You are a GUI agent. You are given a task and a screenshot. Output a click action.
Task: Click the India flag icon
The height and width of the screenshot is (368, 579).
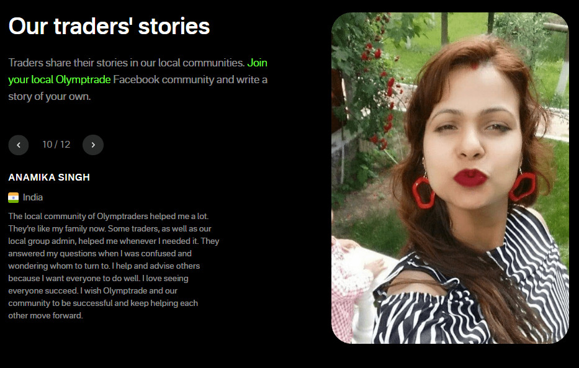(x=13, y=197)
